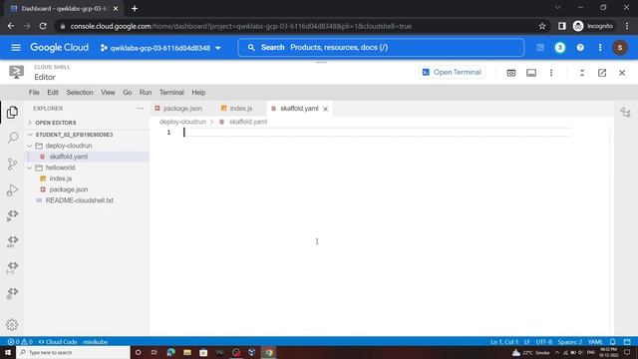Open the Explorer more actions ellipsis
Viewport: 638px width, 359px height.
tap(140, 109)
